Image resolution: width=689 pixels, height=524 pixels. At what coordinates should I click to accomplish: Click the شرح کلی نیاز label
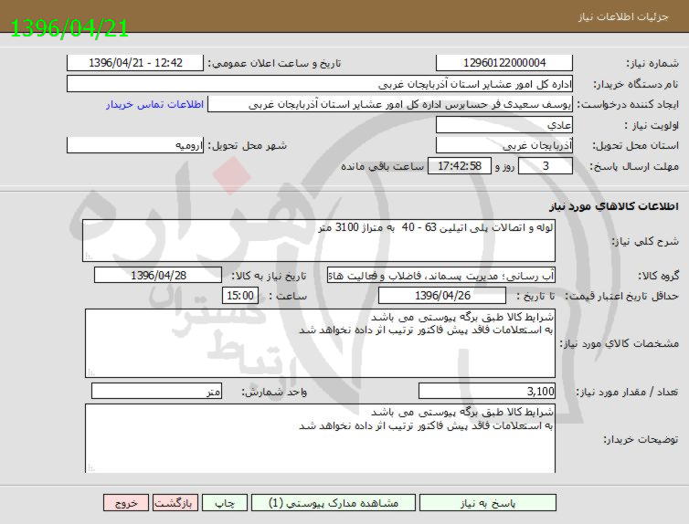click(645, 241)
